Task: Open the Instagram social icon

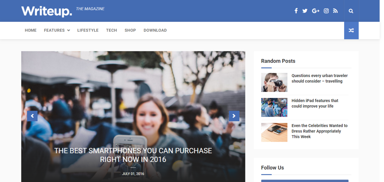Action: (326, 11)
